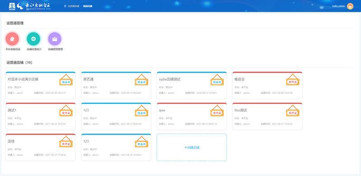
Task: Click 创建人：admin on 测试1 card
Action: (x=15, y=124)
